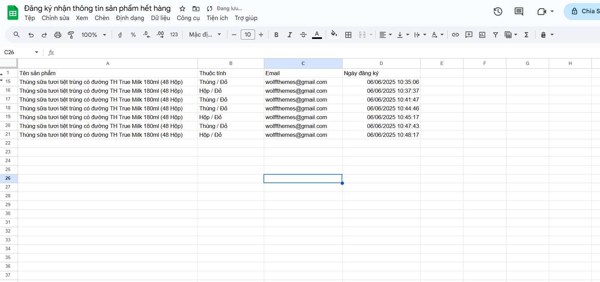
Task: Open the text color picker
Action: coord(317,35)
